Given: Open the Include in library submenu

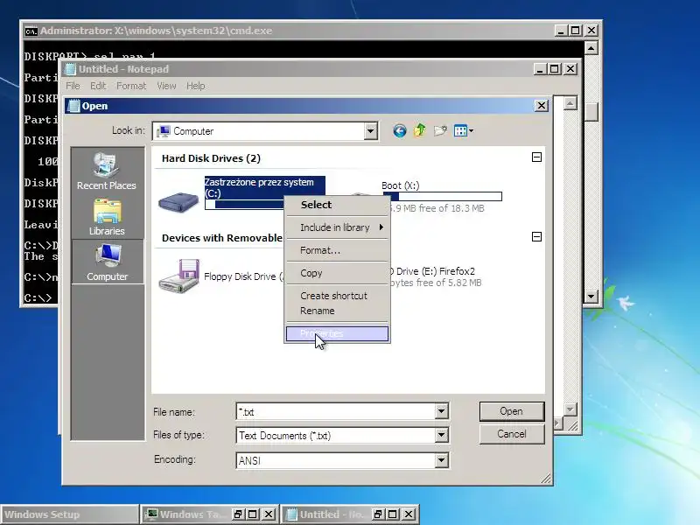Looking at the screenshot, I should (x=337, y=227).
